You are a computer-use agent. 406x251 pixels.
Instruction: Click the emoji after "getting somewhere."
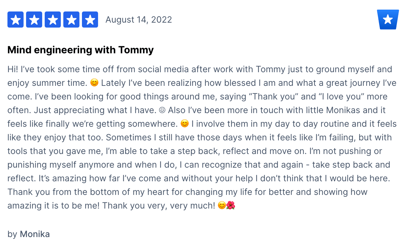point(185,124)
